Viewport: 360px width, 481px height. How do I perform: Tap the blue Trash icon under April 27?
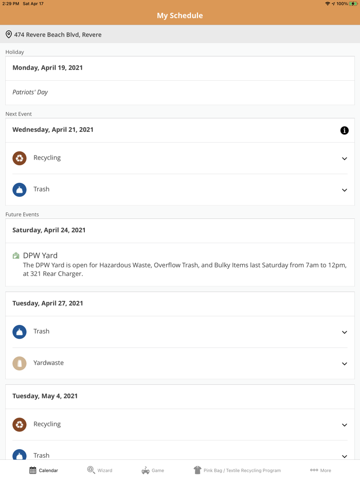tap(20, 332)
